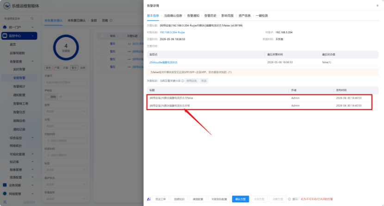This screenshot has width=384, height=206.
Task: Toggle the 次要 severity filter tag
Action: pyautogui.click(x=65, y=68)
